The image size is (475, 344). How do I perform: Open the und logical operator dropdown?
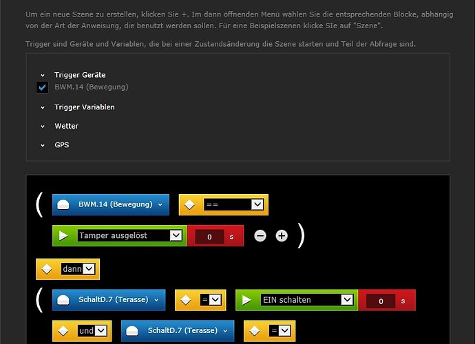tap(92, 330)
